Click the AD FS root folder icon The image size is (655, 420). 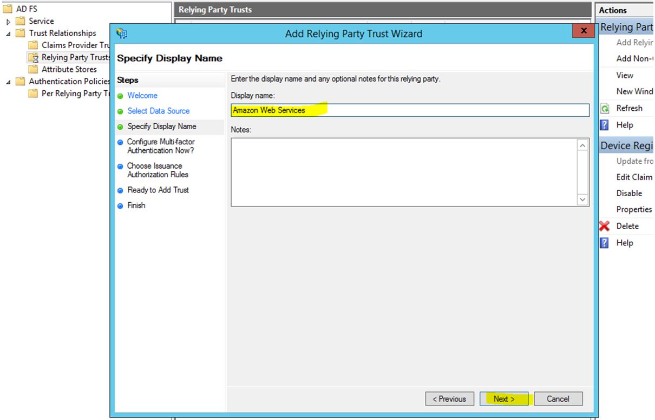[x=8, y=9]
